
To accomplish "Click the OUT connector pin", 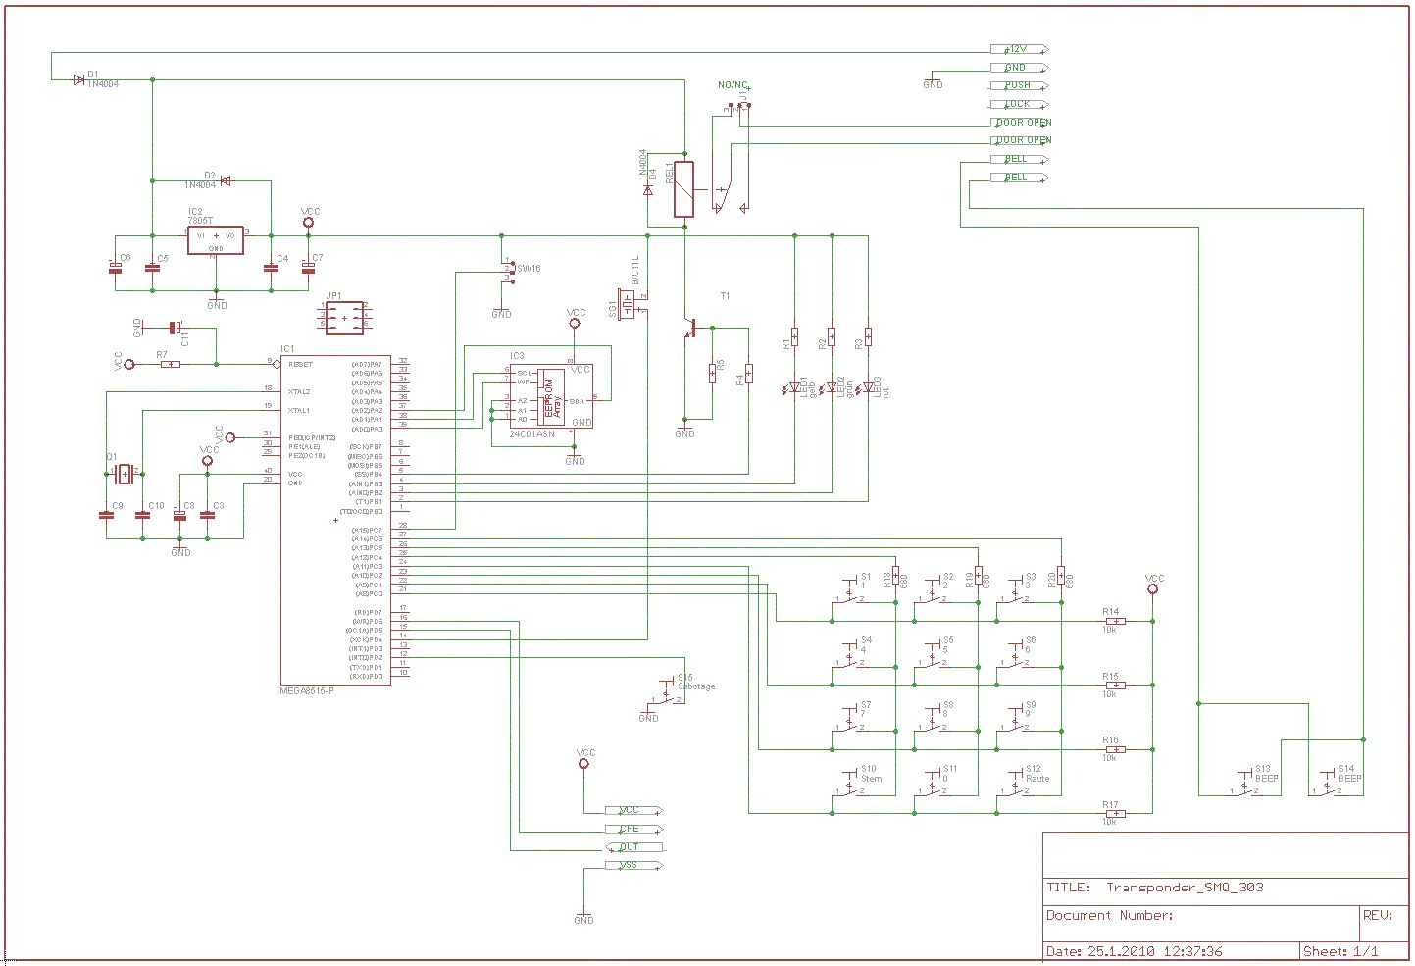I will pos(634,847).
